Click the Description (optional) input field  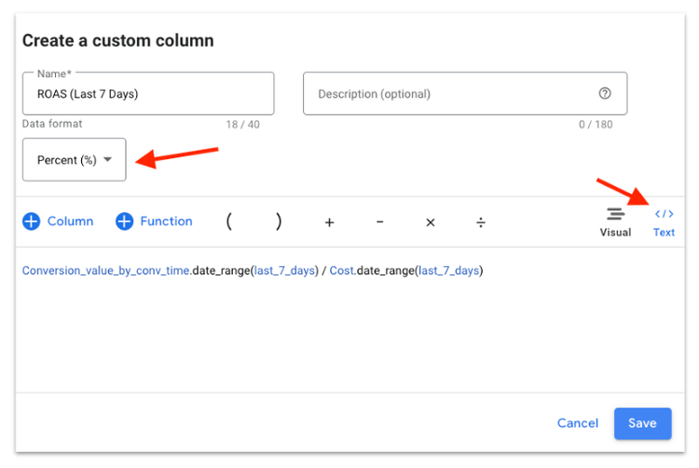465,93
